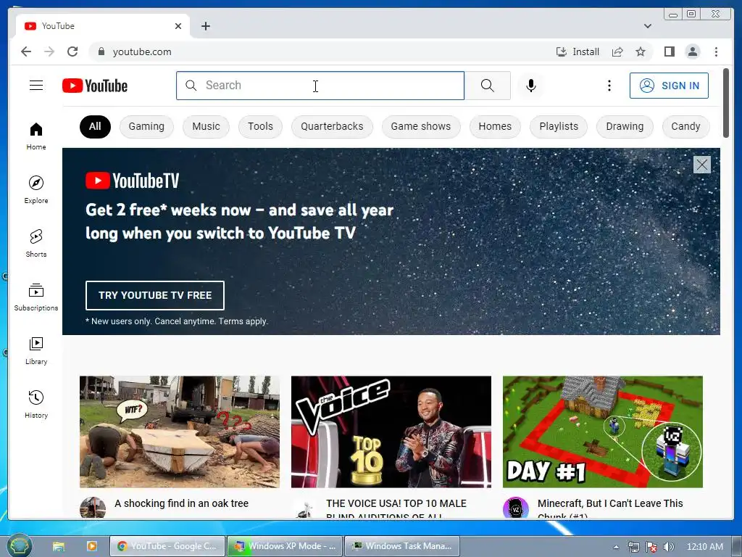Viewport: 742px width, 557px height.
Task: View site info lock icon
Action: (101, 51)
